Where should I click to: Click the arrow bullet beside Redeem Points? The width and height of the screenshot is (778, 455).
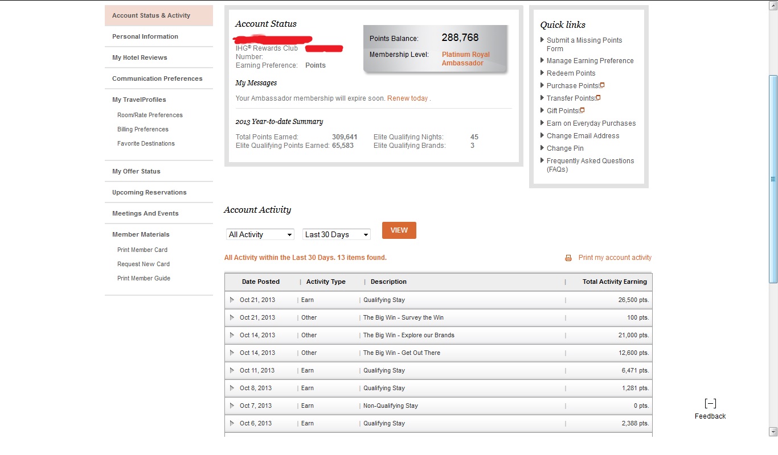coord(542,73)
